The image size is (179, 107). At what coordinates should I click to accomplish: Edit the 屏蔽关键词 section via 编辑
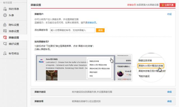click(169, 92)
